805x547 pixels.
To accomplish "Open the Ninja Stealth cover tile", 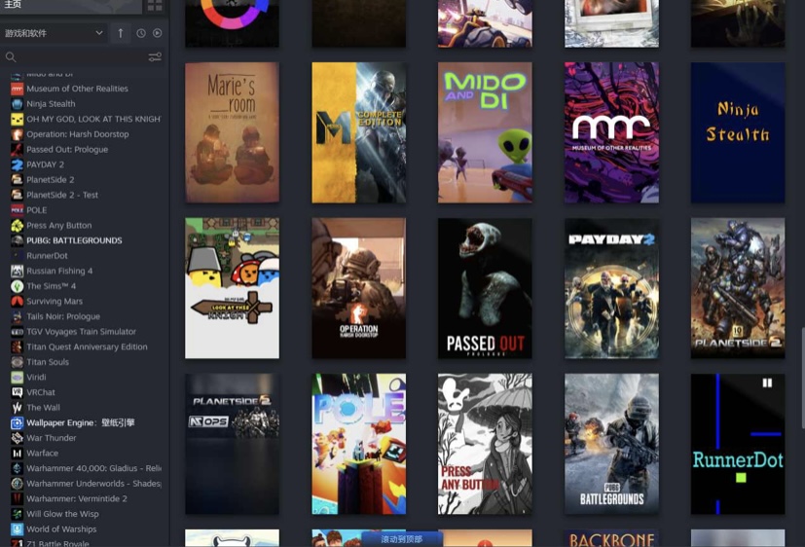I will (x=738, y=132).
